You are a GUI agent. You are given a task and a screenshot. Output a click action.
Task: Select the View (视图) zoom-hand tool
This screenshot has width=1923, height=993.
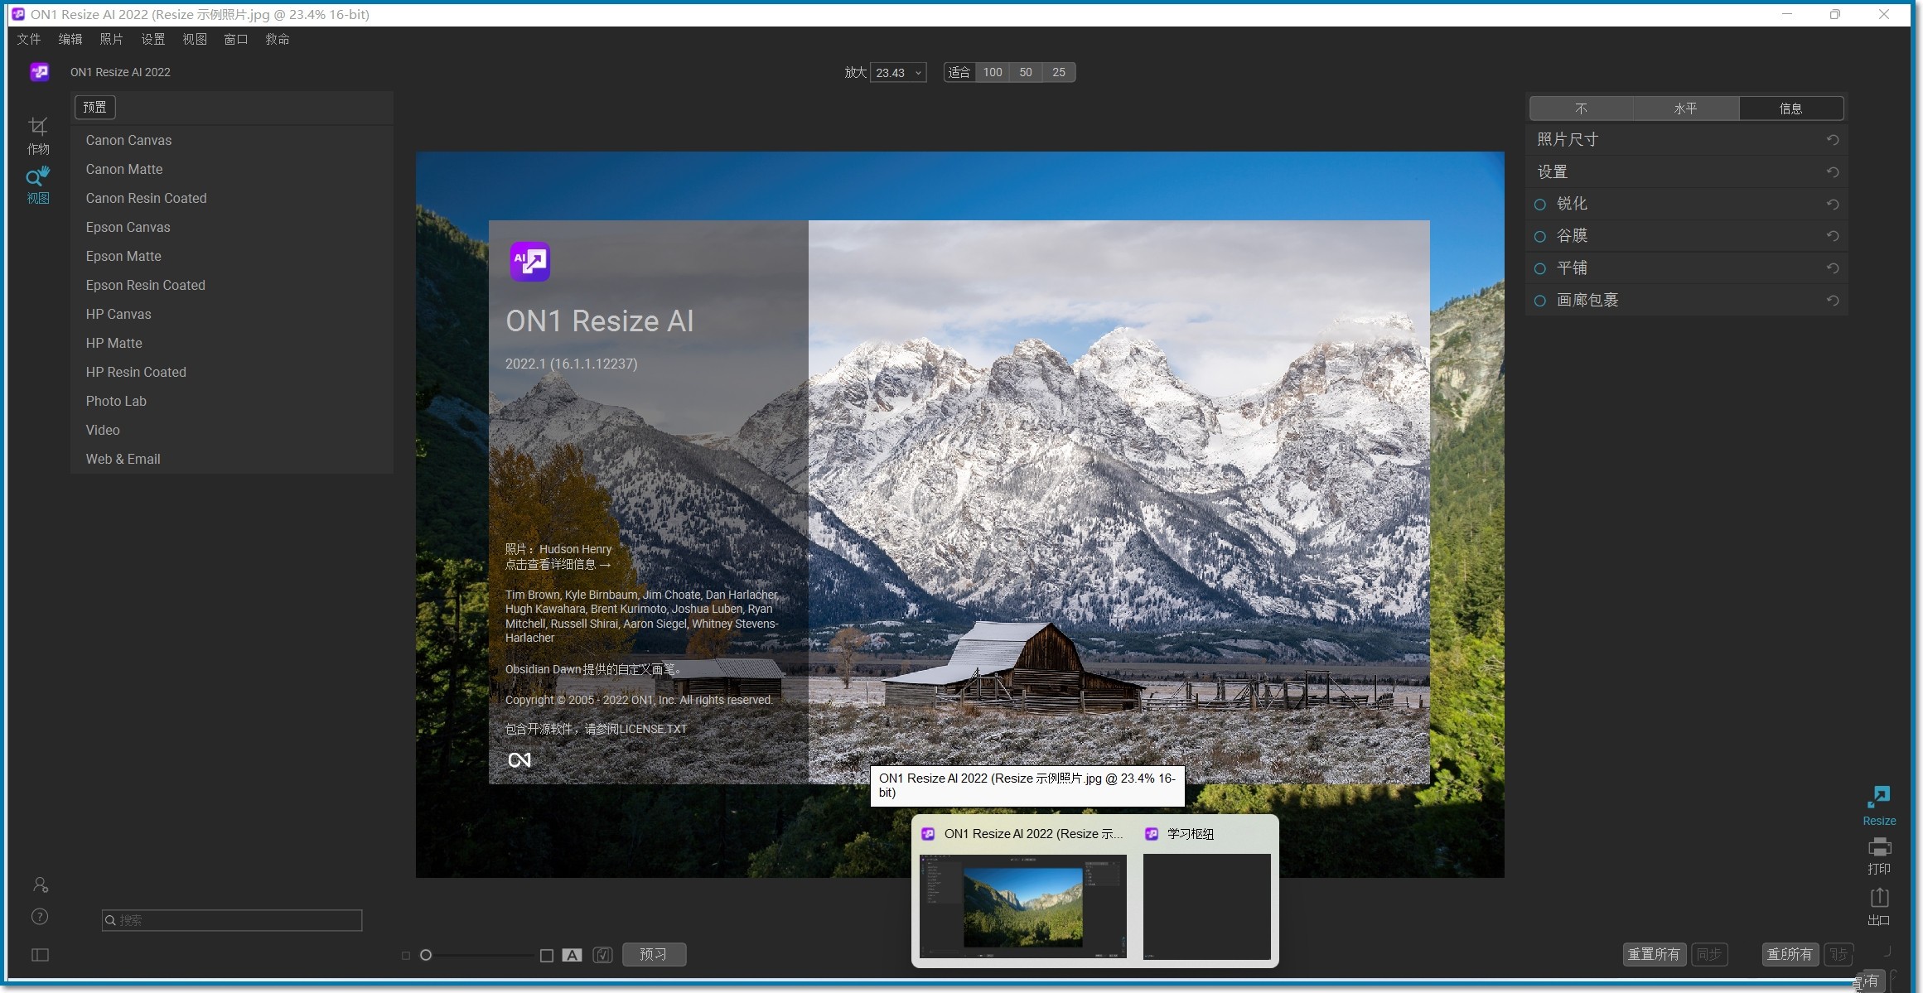coord(38,185)
